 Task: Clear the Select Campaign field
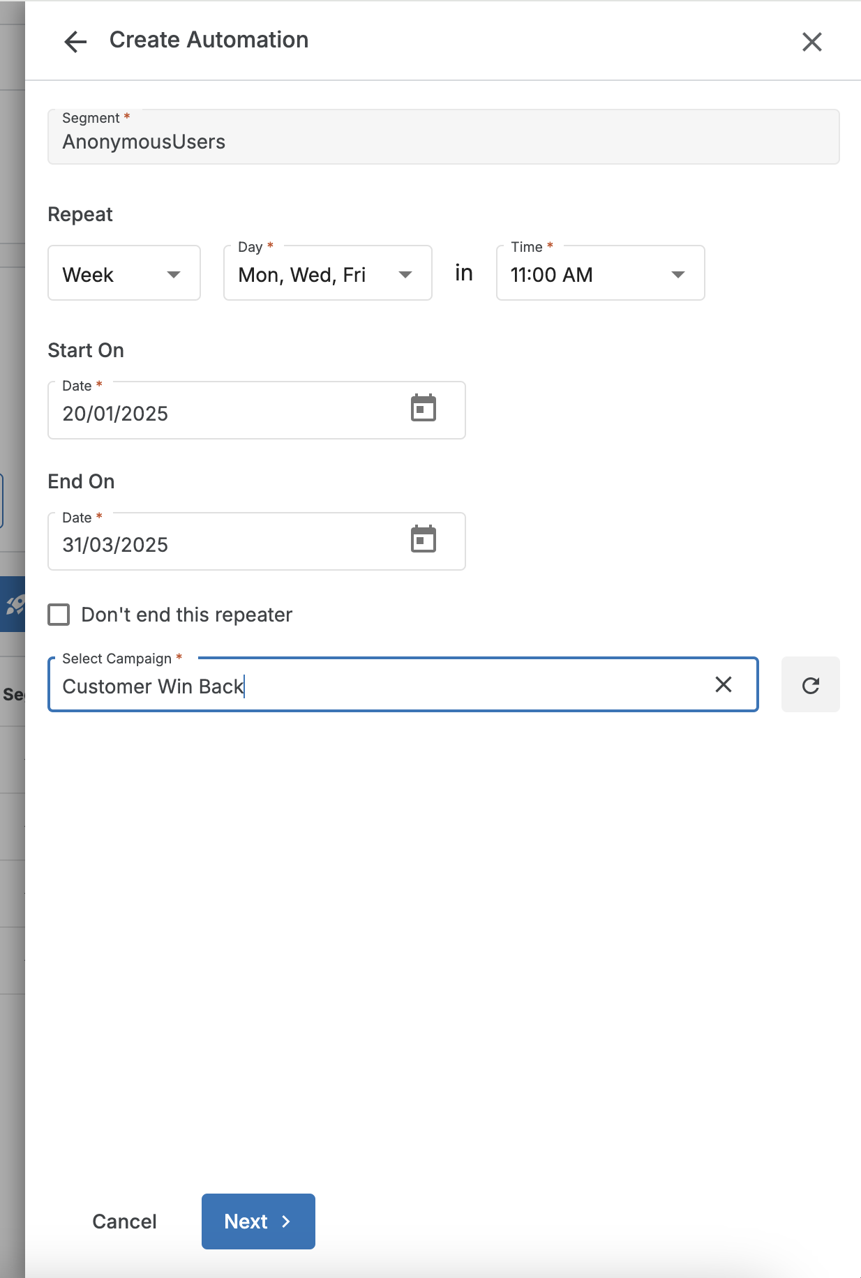click(724, 684)
